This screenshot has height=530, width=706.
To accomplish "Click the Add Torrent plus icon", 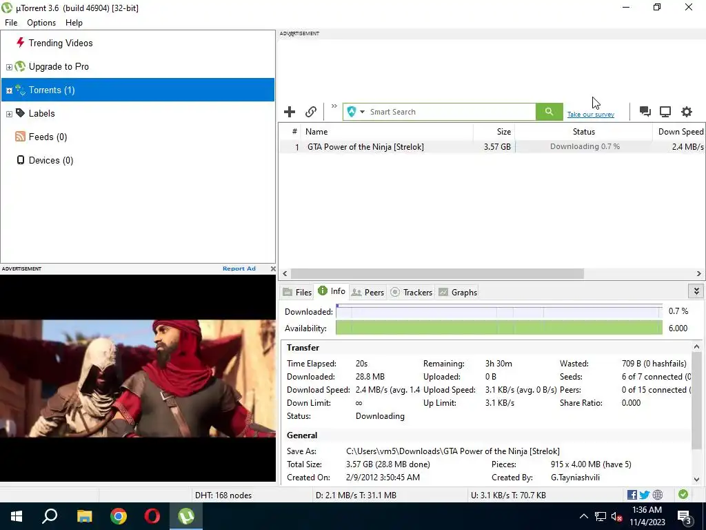I will point(290,112).
